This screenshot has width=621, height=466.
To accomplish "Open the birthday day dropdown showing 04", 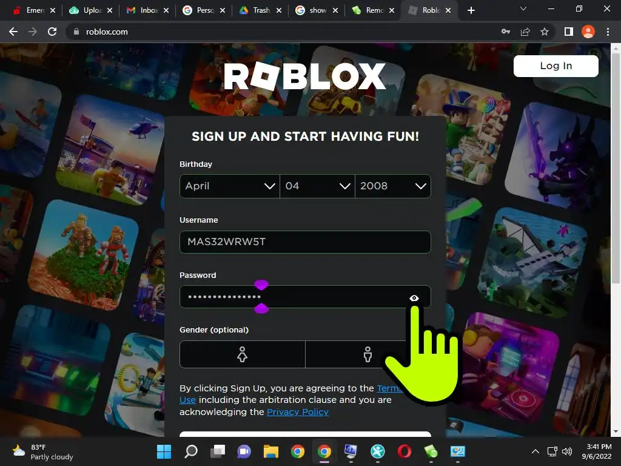I will (317, 186).
